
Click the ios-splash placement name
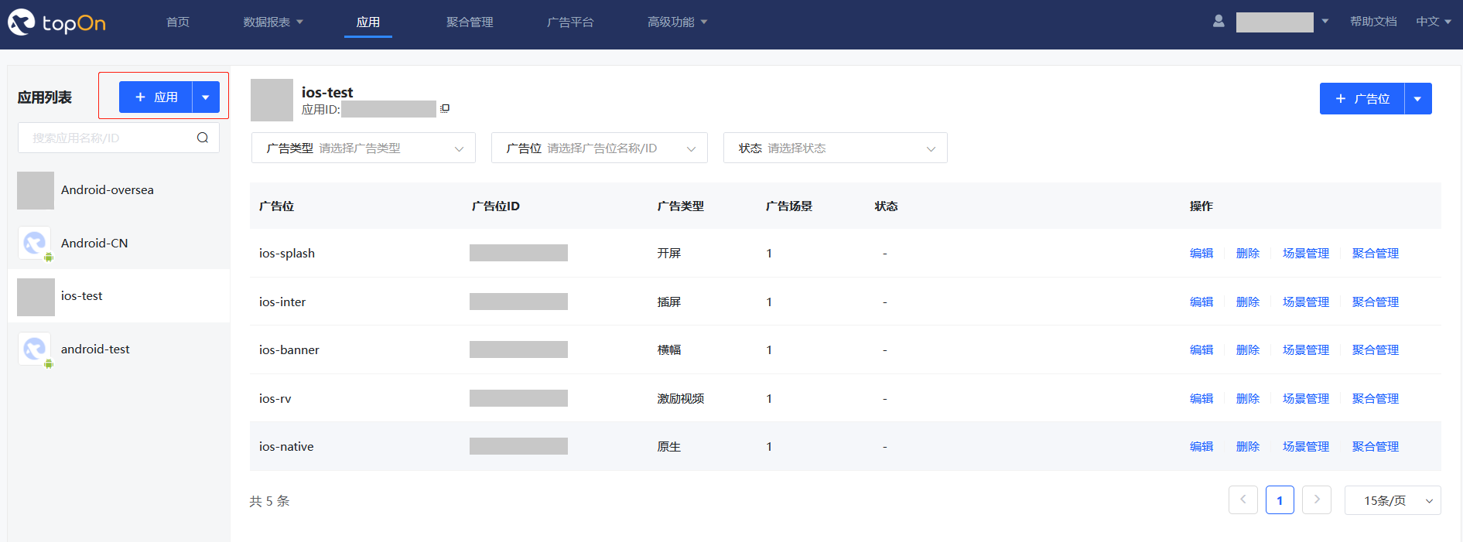tap(287, 253)
